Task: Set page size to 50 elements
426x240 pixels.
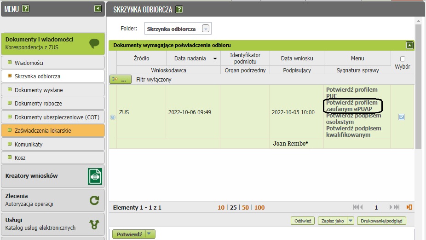Action: (245, 208)
